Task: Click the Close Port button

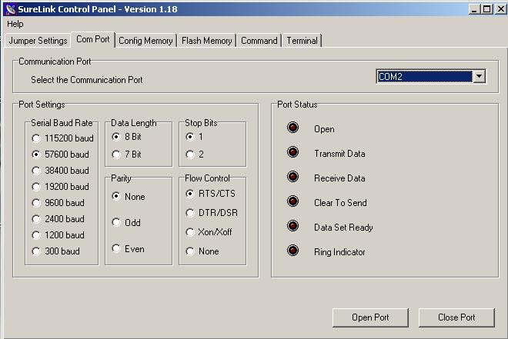Action: tap(456, 317)
